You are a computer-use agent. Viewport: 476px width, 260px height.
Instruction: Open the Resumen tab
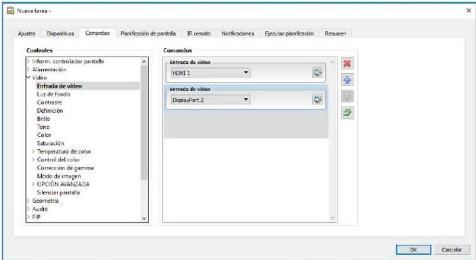pos(335,33)
